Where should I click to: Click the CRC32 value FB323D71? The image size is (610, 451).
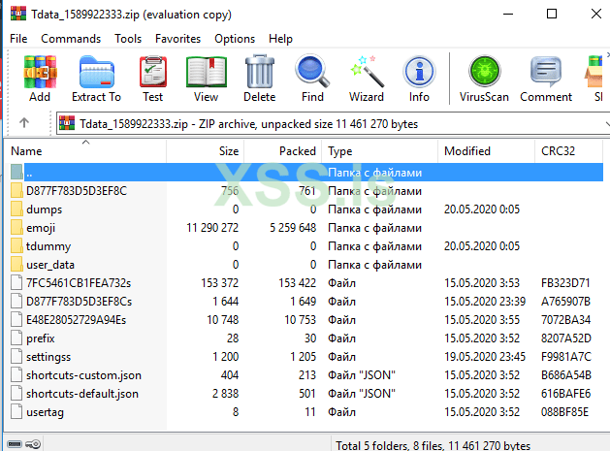(x=565, y=283)
